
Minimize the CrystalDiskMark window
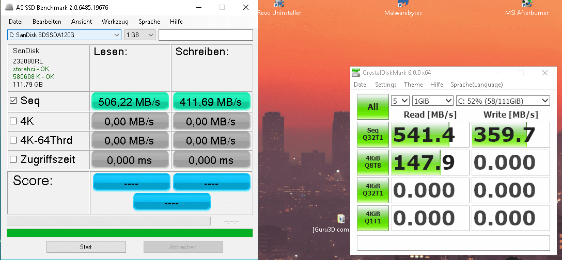tap(498, 73)
